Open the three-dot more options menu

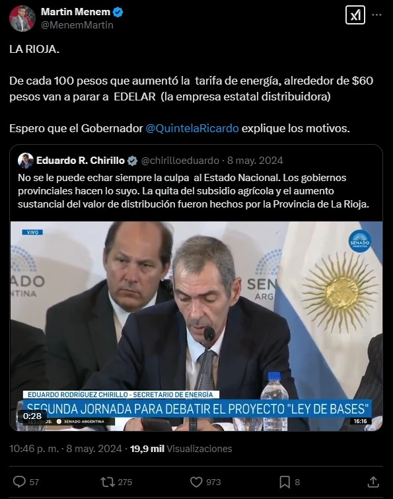376,15
